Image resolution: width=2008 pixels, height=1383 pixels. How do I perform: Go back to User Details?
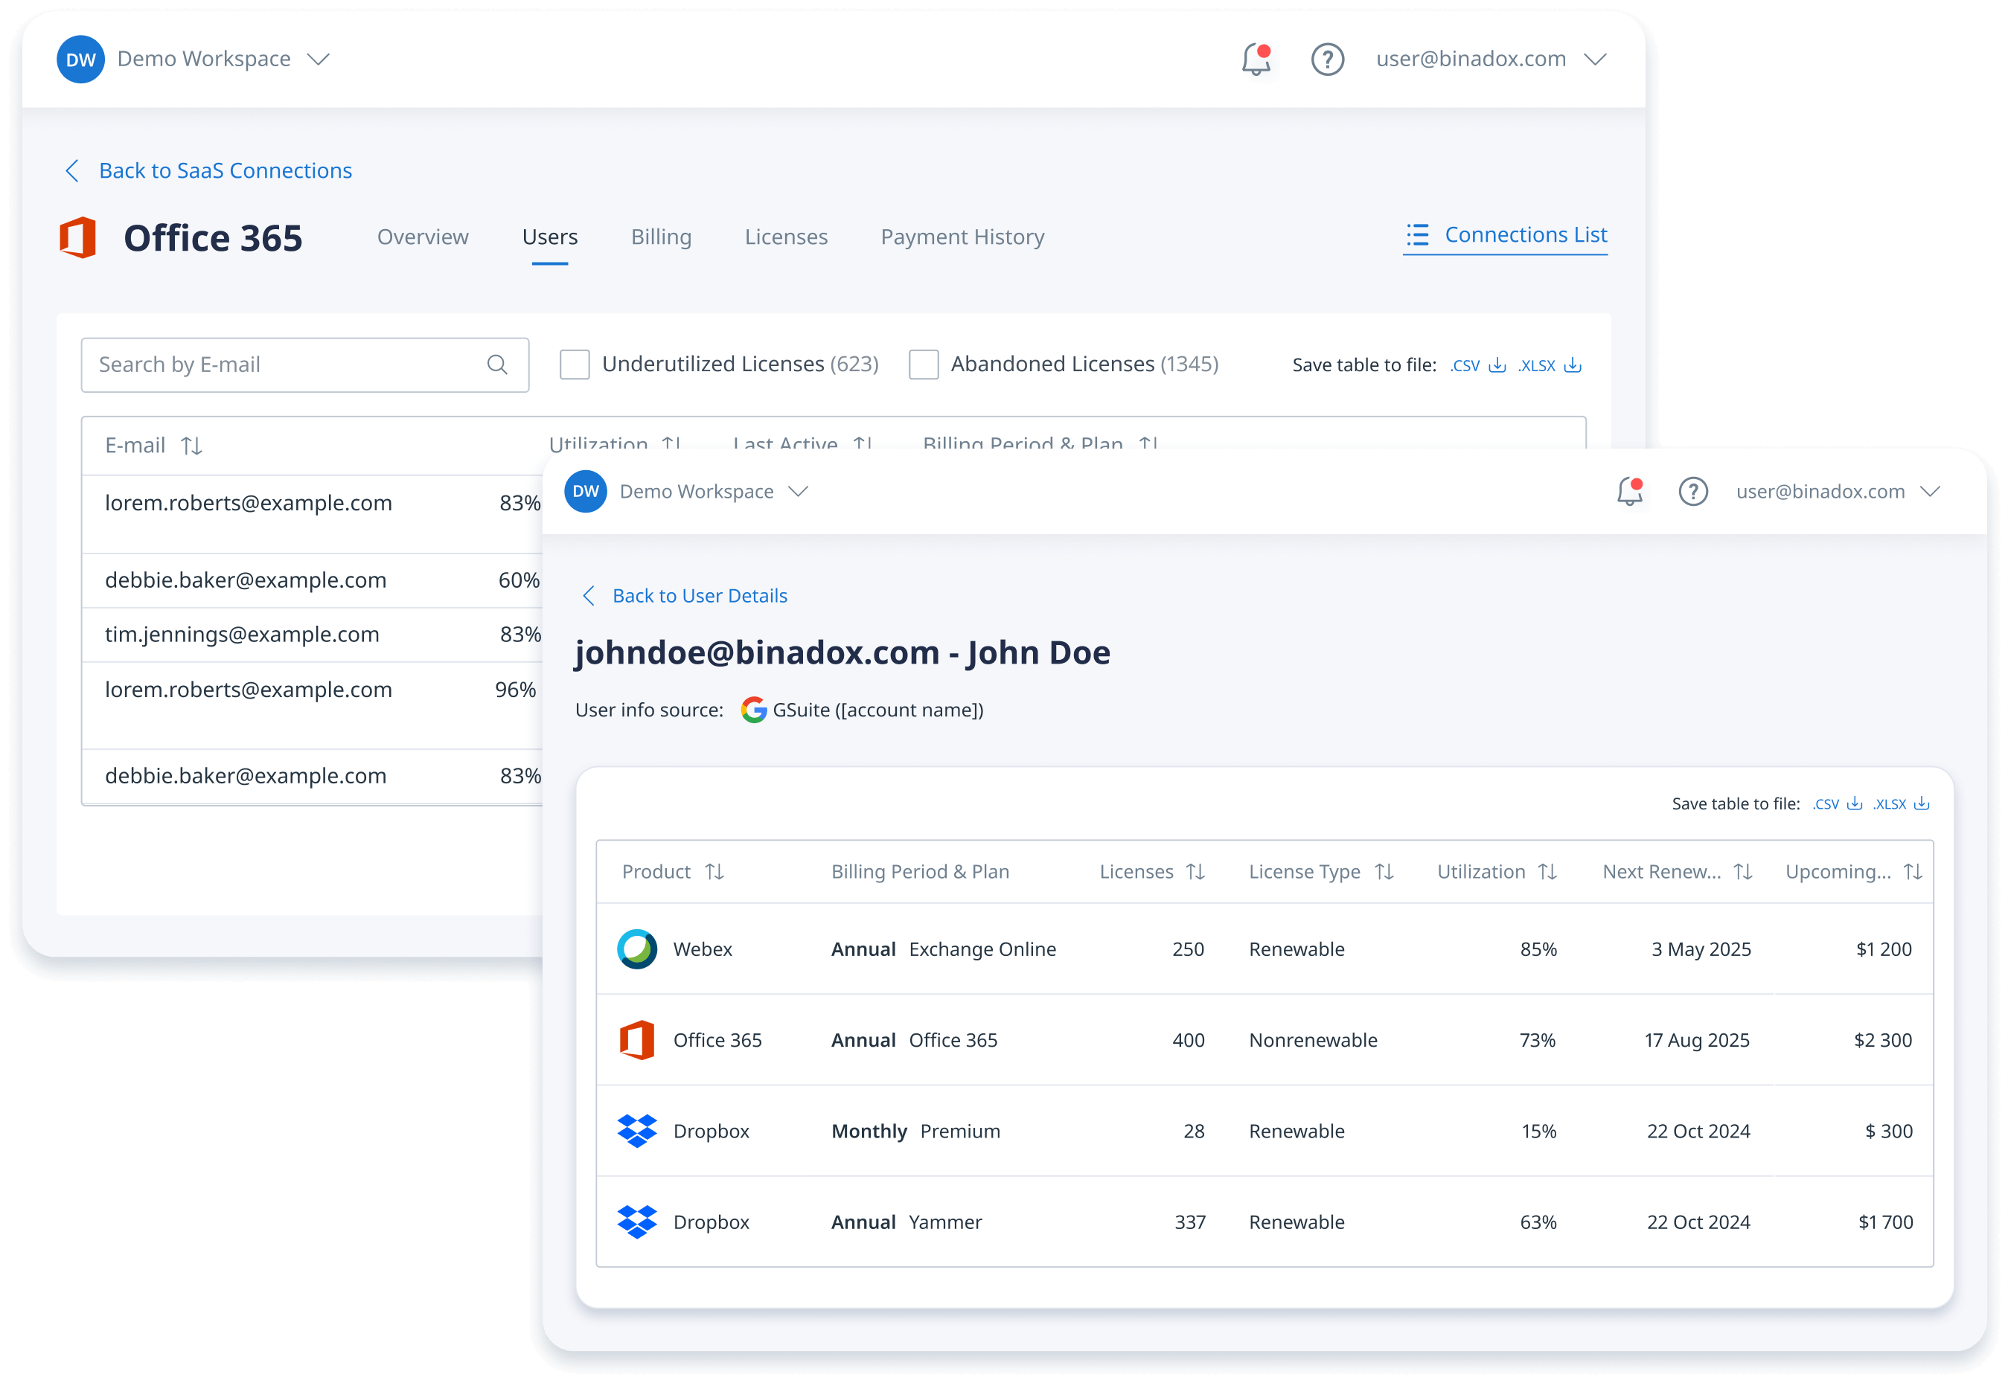point(685,595)
